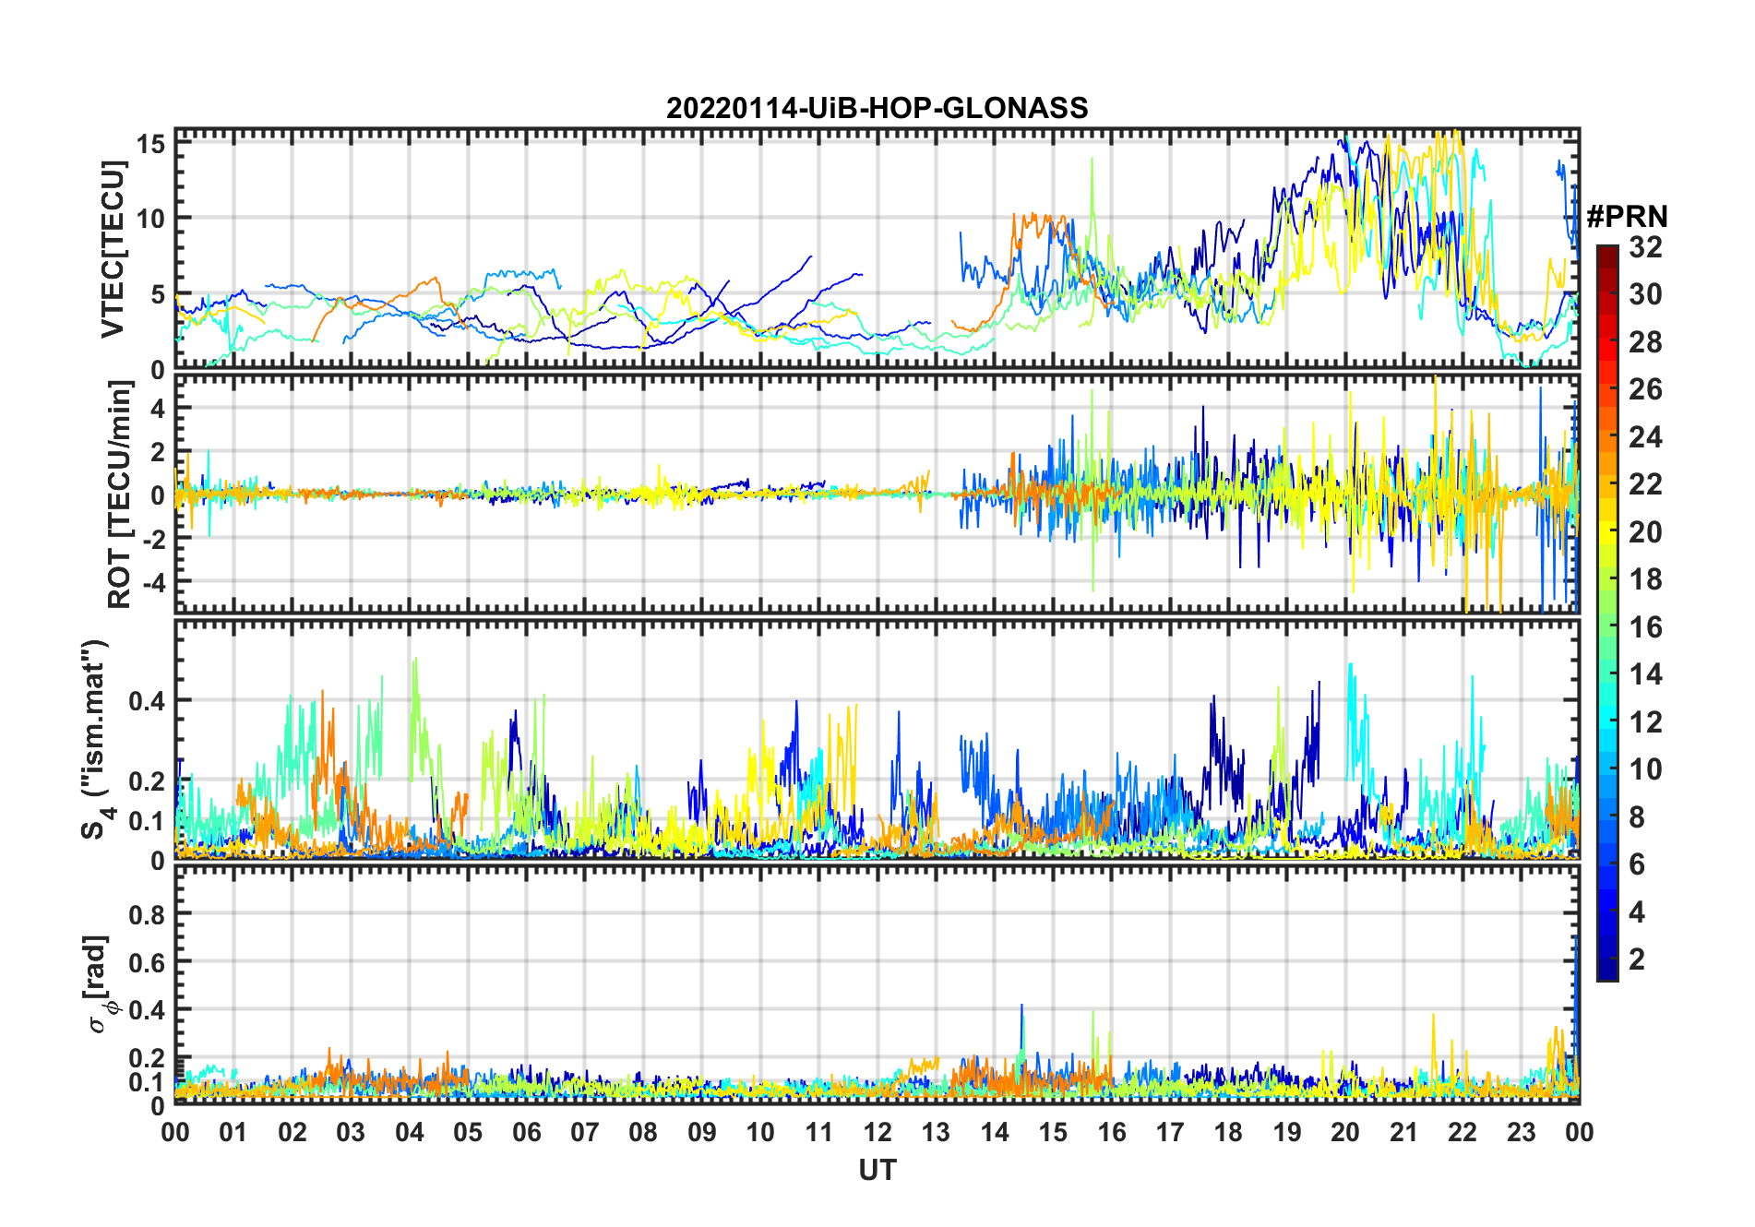Select the 18 hour tick on the UT axis
This screenshot has width=1755, height=1227.
[1228, 1132]
